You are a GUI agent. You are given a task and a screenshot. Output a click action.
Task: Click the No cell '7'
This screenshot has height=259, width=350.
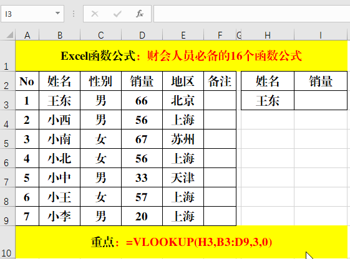tap(27, 216)
